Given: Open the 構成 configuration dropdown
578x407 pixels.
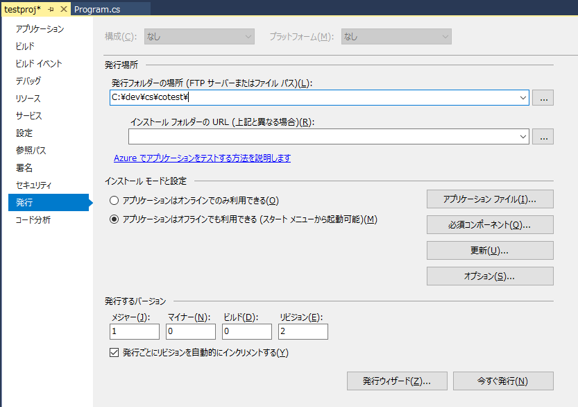Looking at the screenshot, I should pyautogui.click(x=199, y=37).
